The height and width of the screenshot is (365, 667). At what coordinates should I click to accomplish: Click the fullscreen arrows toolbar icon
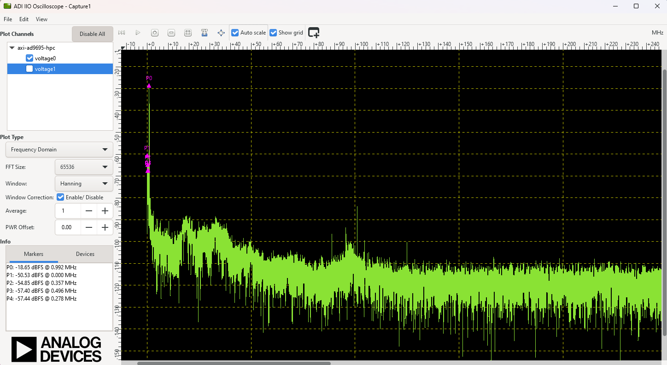coord(221,33)
